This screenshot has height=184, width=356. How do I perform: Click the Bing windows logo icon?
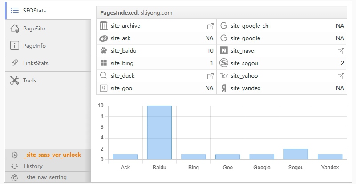pyautogui.click(x=104, y=63)
